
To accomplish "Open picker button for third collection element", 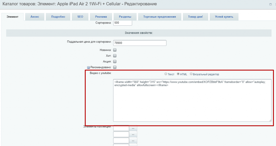I will point(133,141).
